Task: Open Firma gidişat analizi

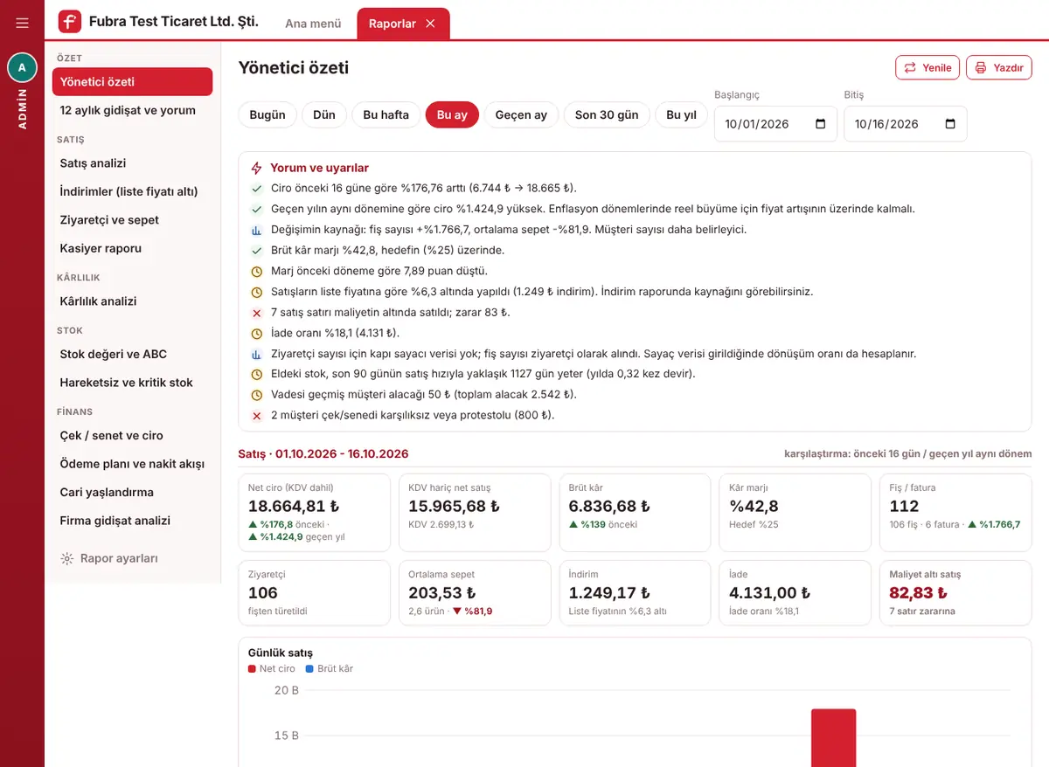Action: pyautogui.click(x=132, y=521)
